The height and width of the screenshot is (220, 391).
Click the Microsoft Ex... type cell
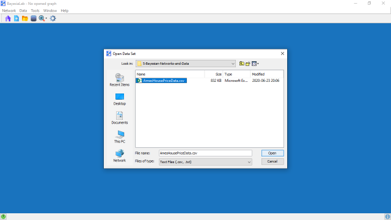coord(236,81)
